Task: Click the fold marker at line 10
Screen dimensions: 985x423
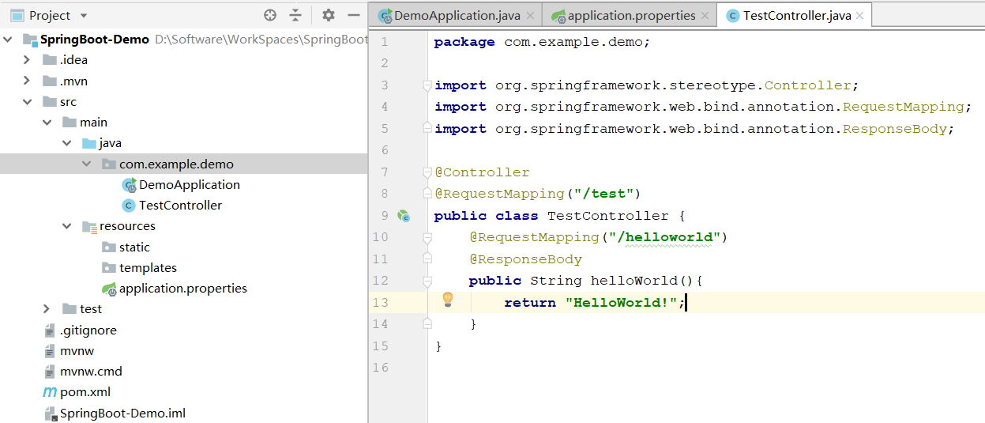Action: (427, 237)
